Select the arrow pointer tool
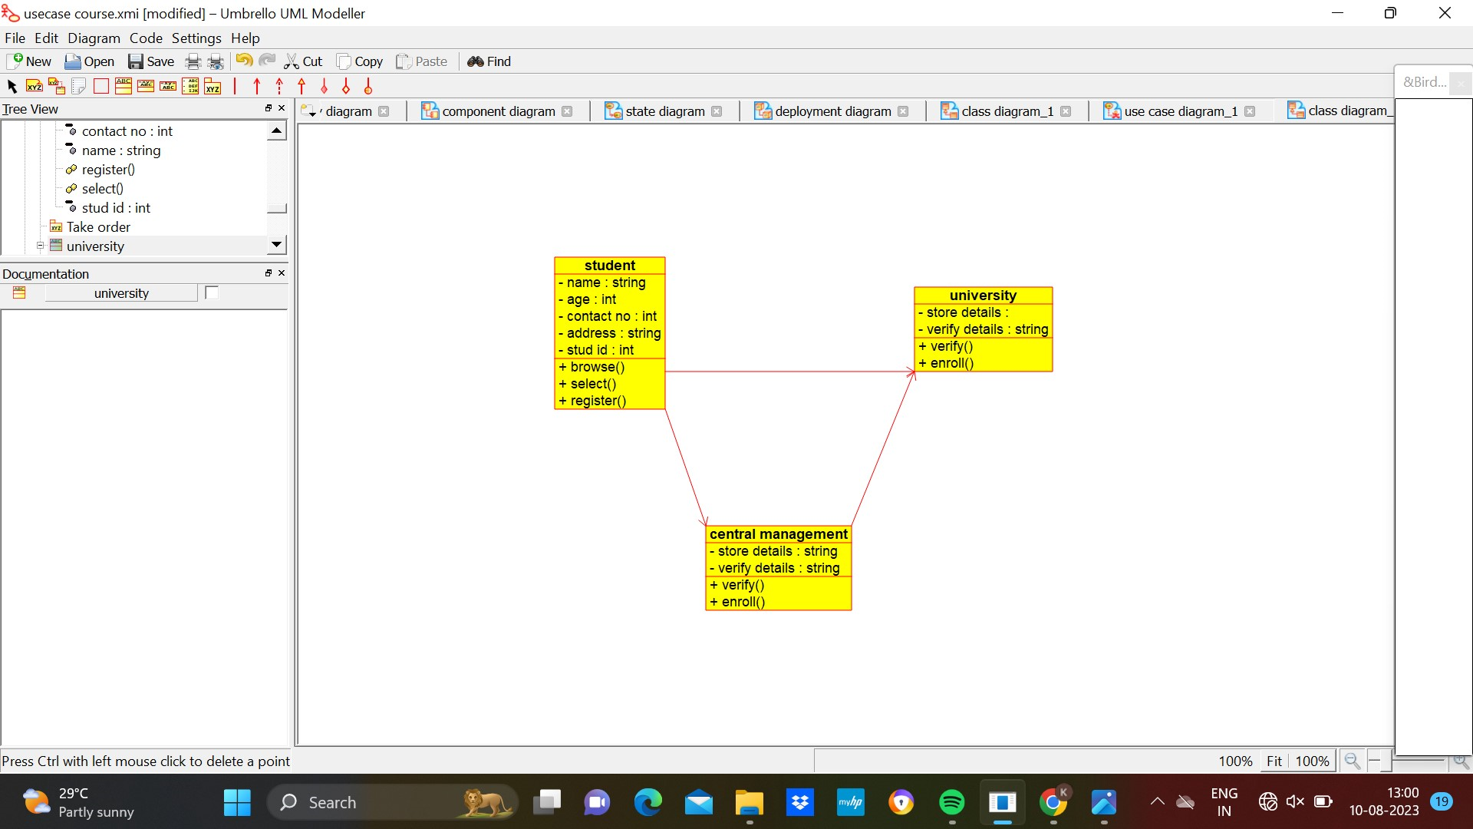The height and width of the screenshot is (829, 1473). (x=12, y=87)
